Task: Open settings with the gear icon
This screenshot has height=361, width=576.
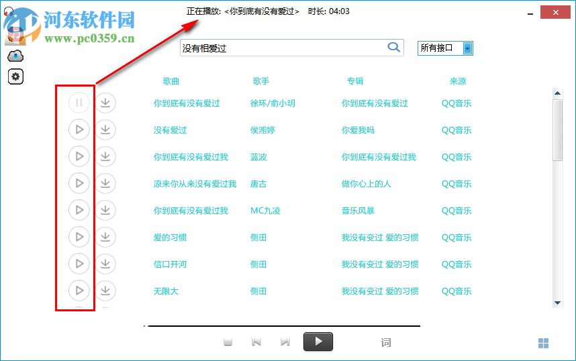Action: (x=16, y=76)
